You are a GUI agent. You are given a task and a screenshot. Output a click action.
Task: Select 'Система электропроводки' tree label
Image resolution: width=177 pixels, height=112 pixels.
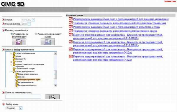click(x=25, y=71)
